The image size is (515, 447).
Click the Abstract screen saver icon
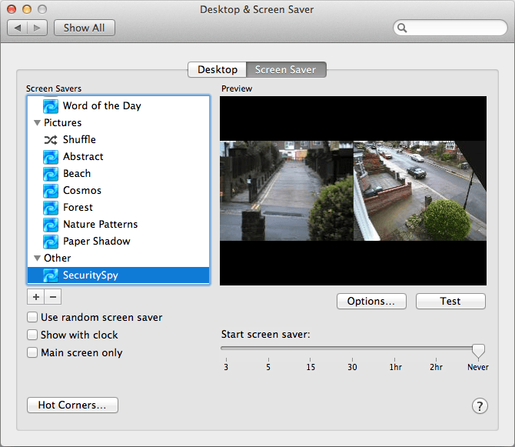pos(51,157)
